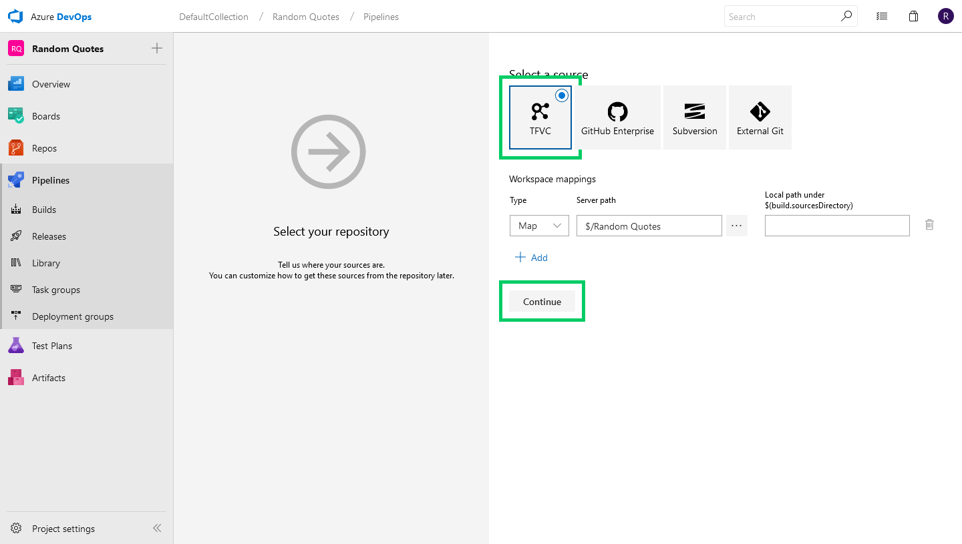Collapse the sidebar with double chevron
962x544 pixels.
(157, 528)
